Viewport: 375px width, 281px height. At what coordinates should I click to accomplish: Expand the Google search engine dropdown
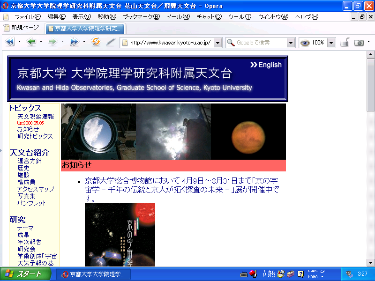point(291,43)
